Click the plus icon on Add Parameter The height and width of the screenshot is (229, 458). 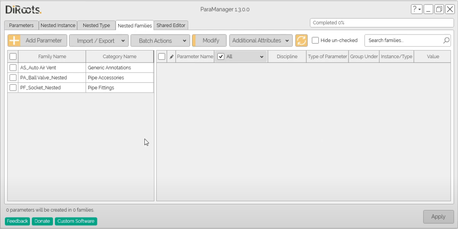14,41
